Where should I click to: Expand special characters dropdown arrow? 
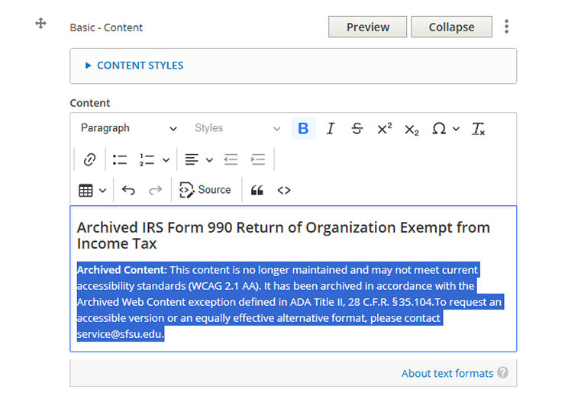click(x=456, y=129)
